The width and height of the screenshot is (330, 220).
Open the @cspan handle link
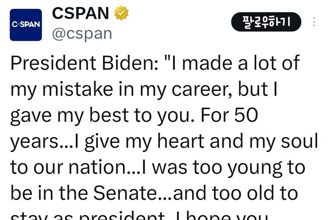click(x=82, y=34)
